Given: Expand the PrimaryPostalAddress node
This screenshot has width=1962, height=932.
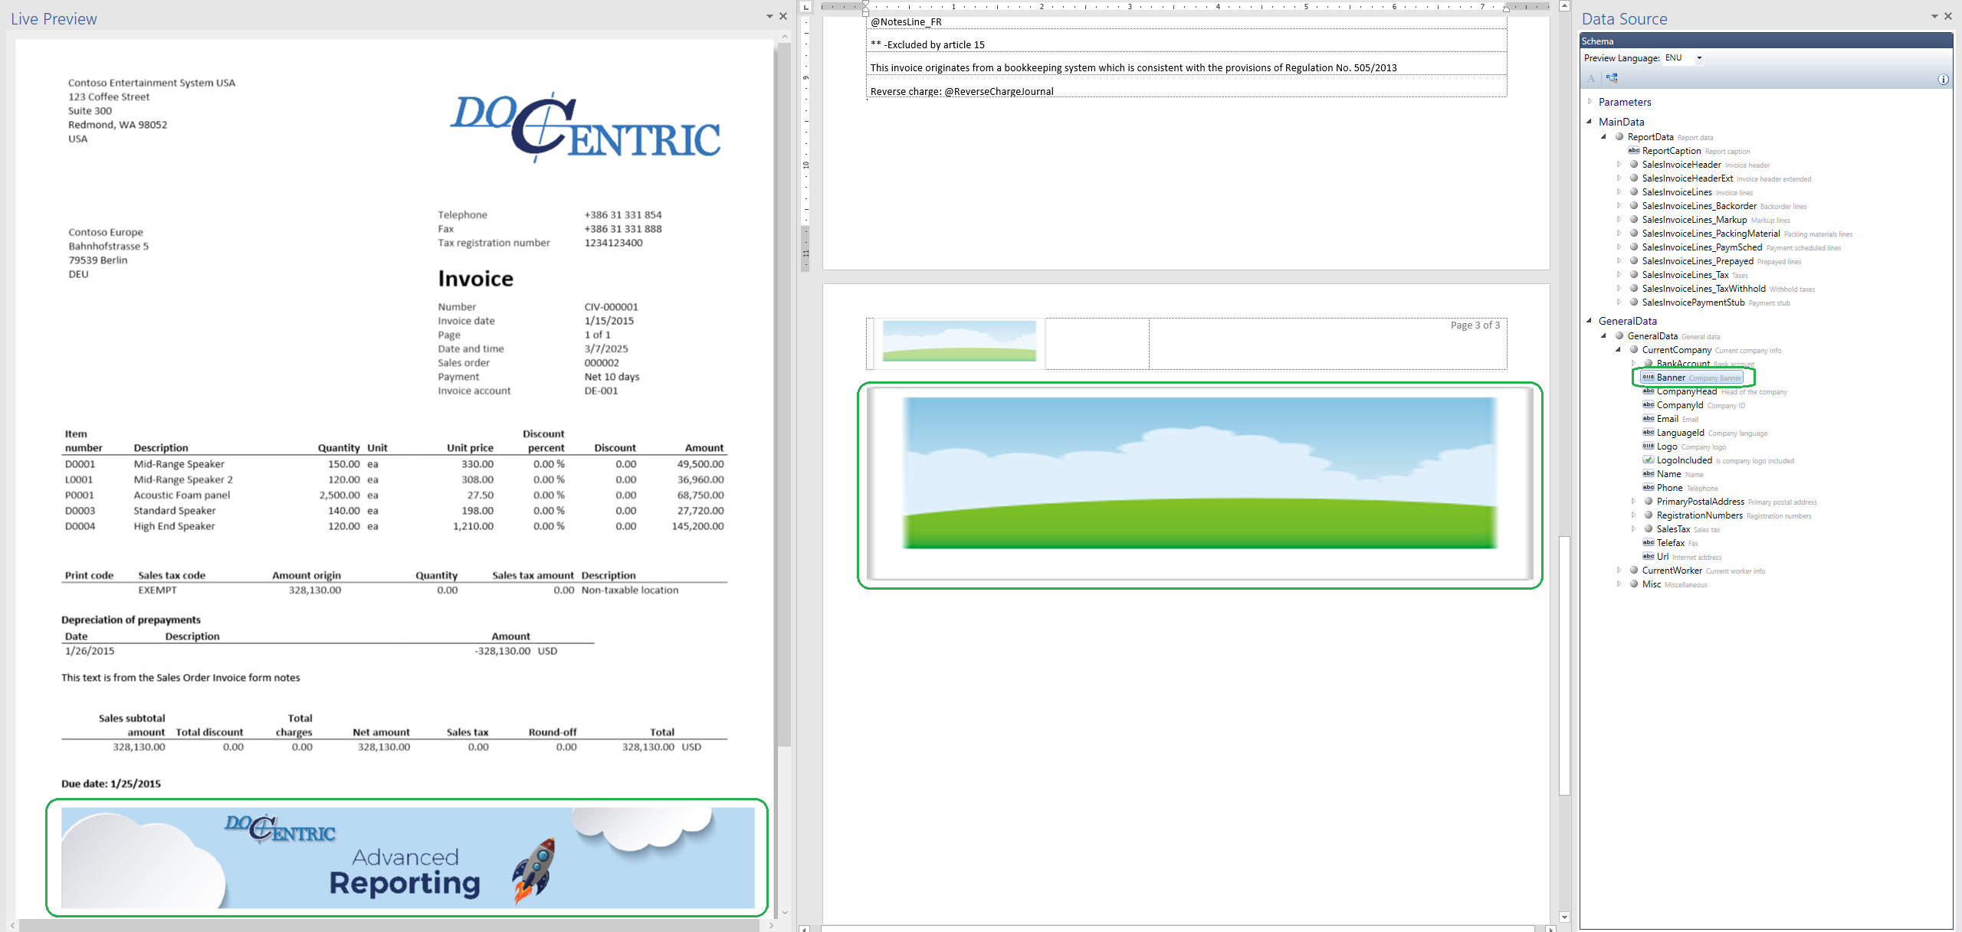Looking at the screenshot, I should point(1634,502).
